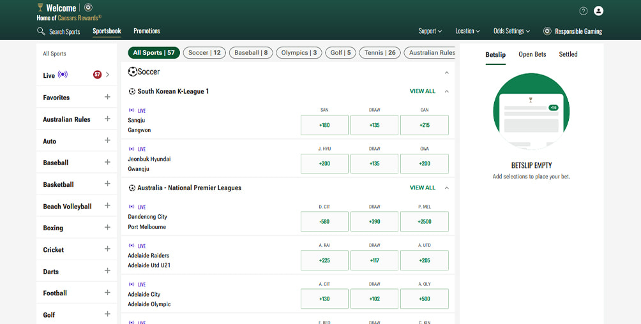Switch to Open Bets tab
641x324 pixels.
coord(532,54)
